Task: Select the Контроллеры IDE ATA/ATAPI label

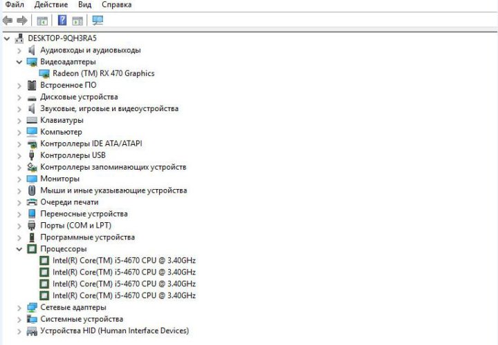Action: point(91,144)
